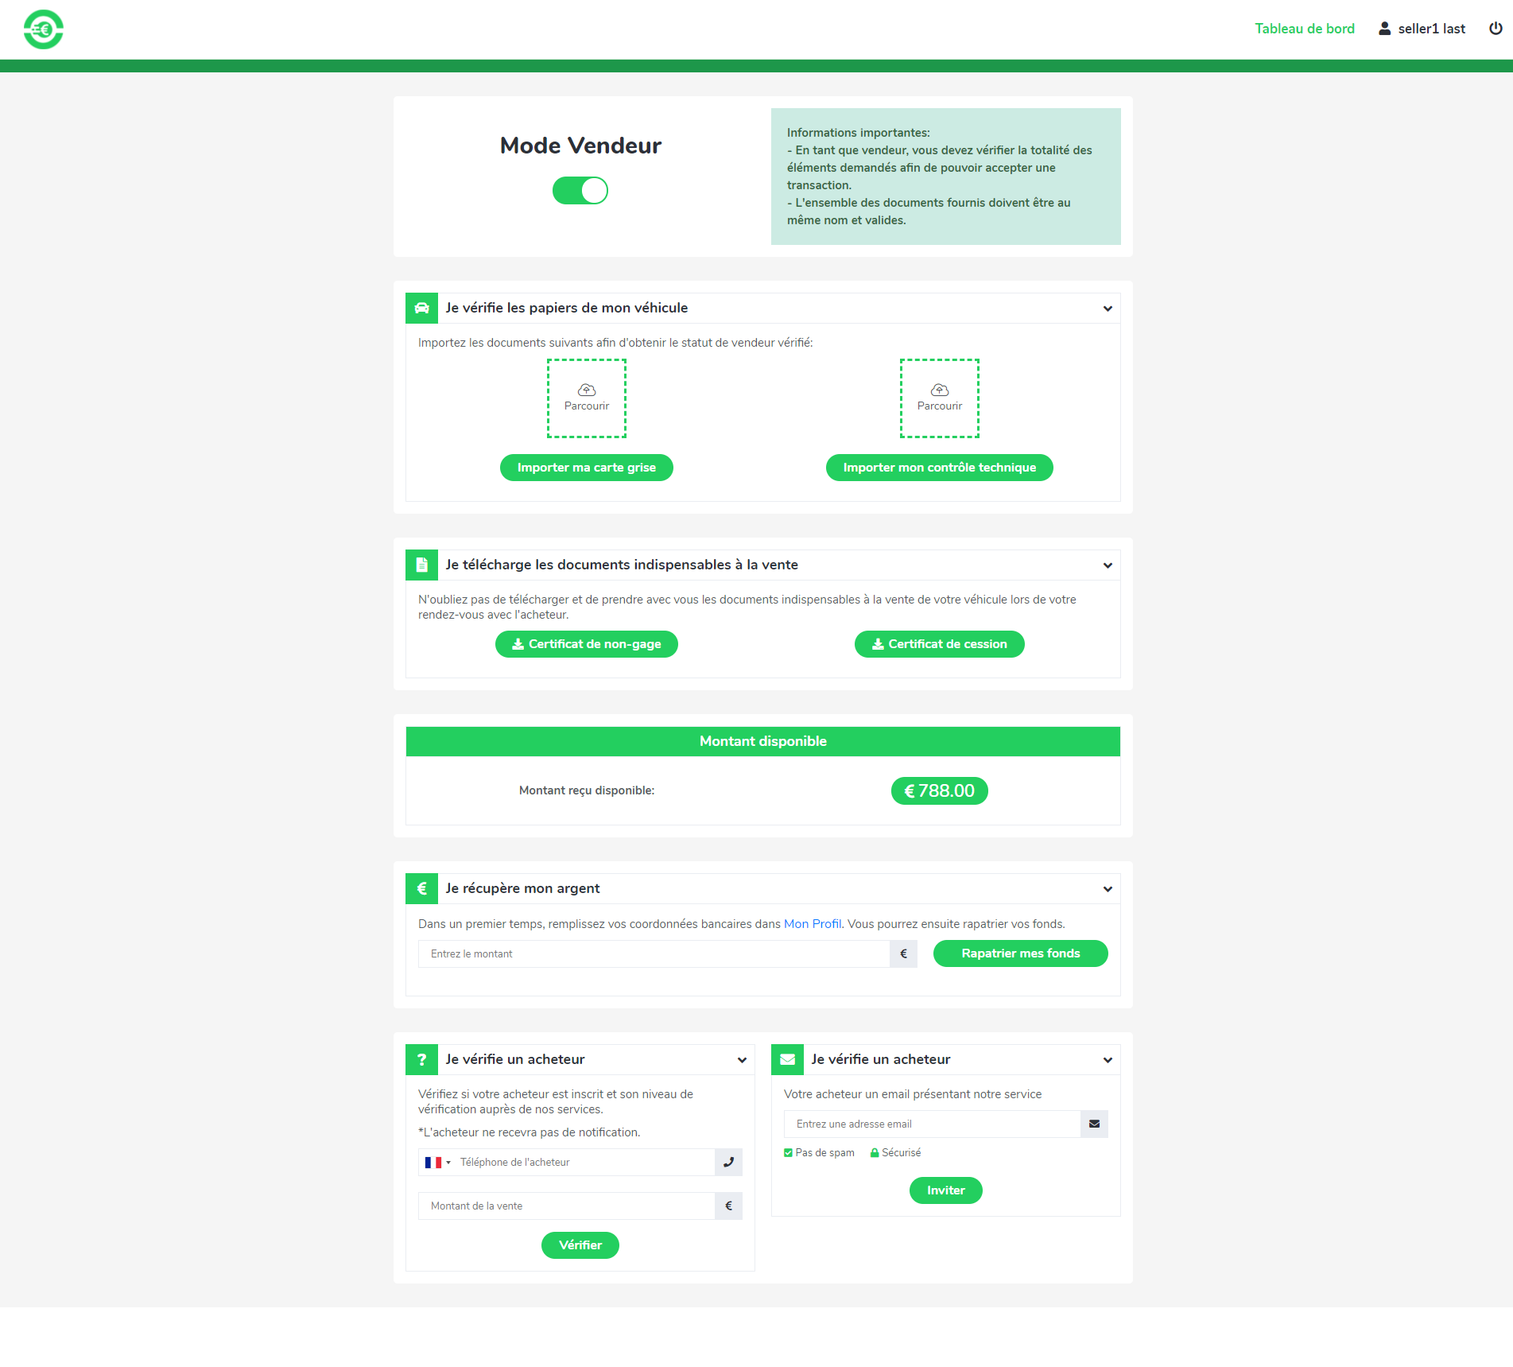
Task: Click the Parcourir upload box for carte grise
Action: pos(587,398)
